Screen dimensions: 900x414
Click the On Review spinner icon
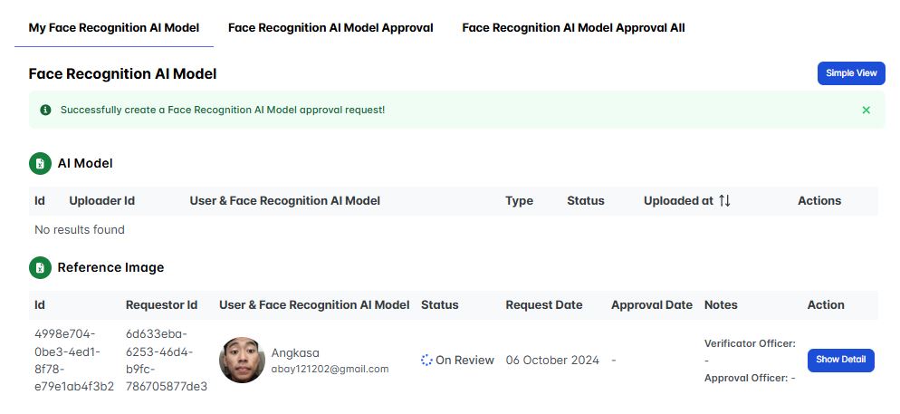click(x=427, y=361)
